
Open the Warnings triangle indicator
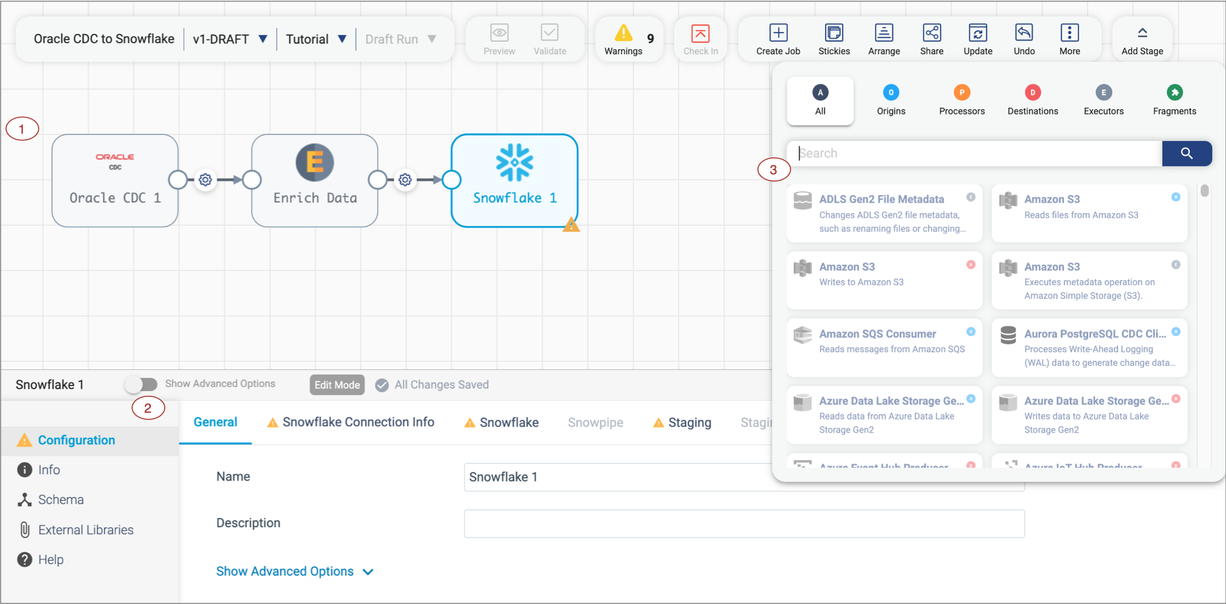[x=623, y=33]
